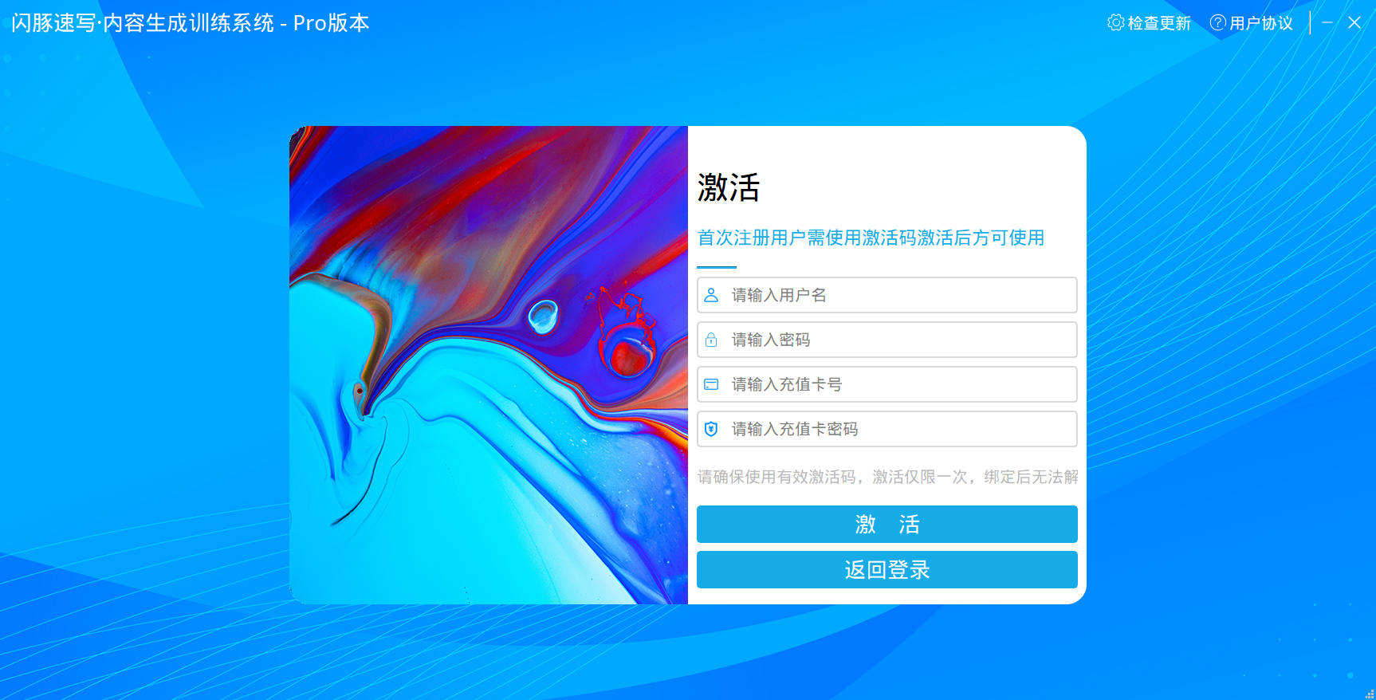1376x700 pixels.
Task: Click the 返回登录 button
Action: [887, 569]
